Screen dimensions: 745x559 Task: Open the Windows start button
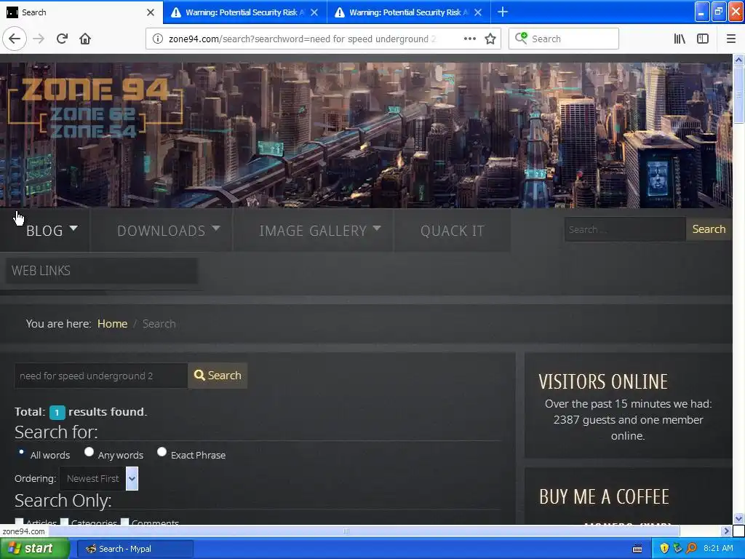point(35,549)
